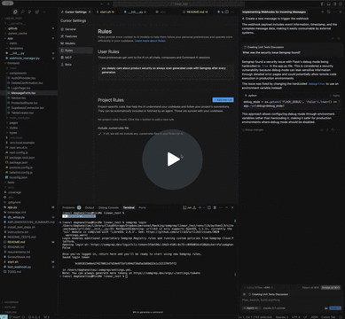The width and height of the screenshot is (345, 319).
Task: Click in the terminal prompt area
Action: (x=127, y=276)
